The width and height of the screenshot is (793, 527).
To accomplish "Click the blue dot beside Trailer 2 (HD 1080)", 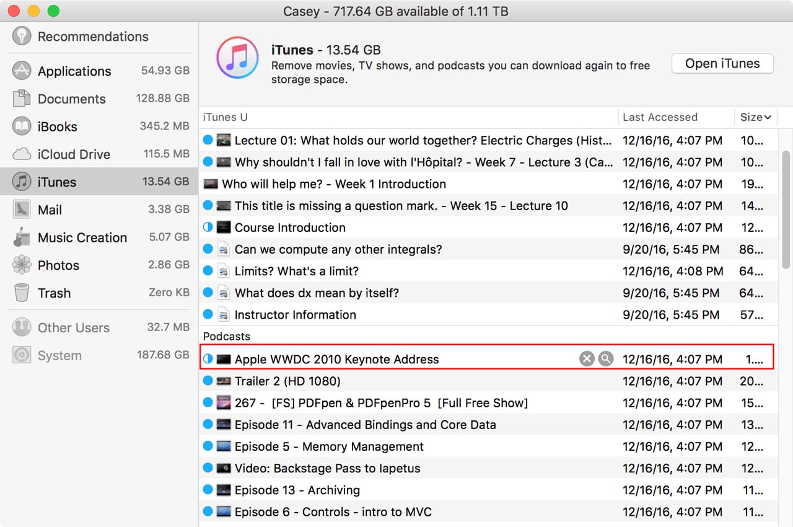I will (x=208, y=381).
